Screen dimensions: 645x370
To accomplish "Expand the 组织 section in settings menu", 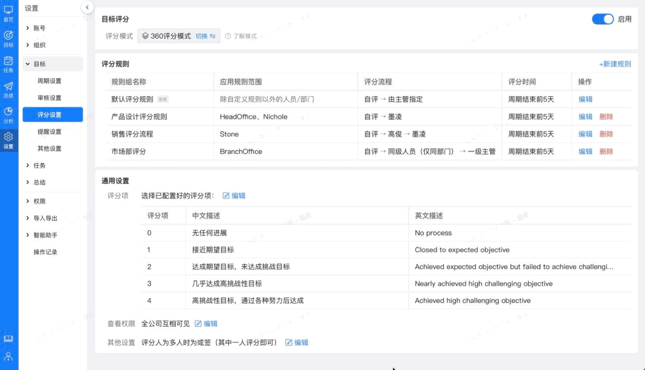I will pos(39,45).
